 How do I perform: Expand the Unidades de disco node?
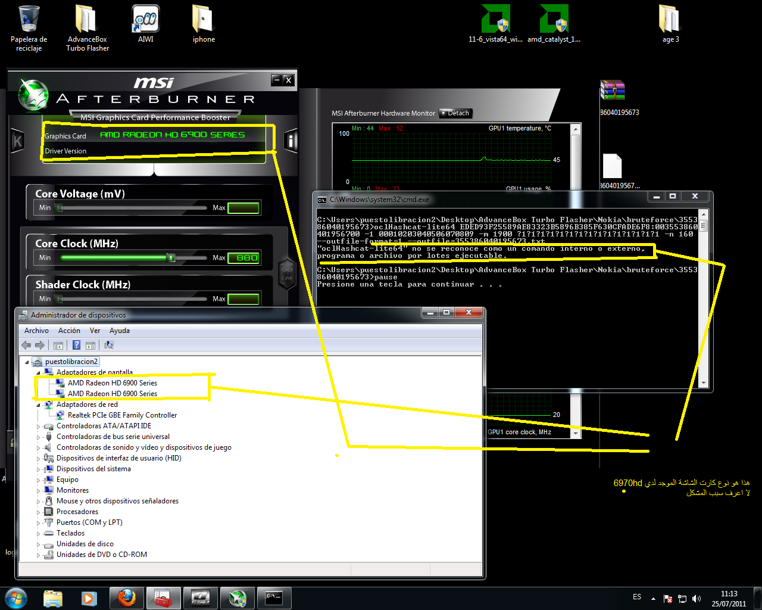coord(38,544)
